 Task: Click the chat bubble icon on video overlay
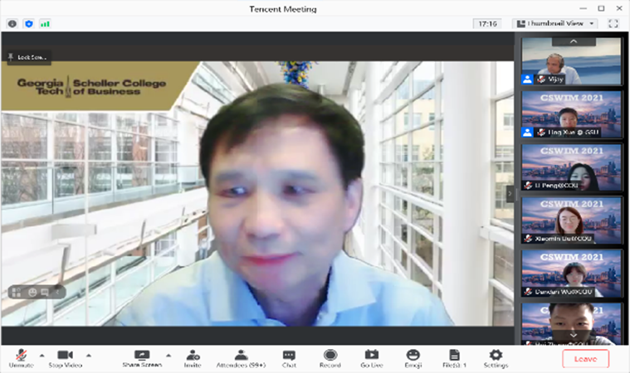pos(45,293)
